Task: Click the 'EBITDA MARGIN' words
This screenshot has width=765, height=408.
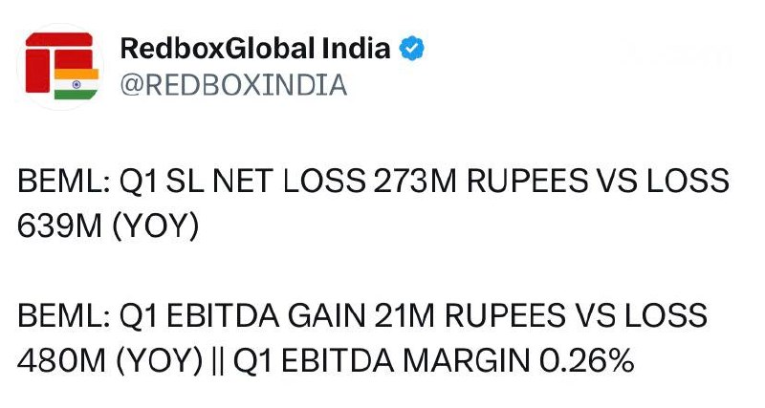Action: [405, 361]
